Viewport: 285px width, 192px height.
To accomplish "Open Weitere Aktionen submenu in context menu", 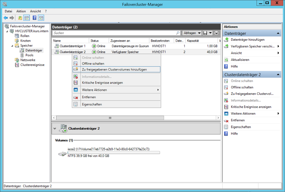I will point(116,90).
